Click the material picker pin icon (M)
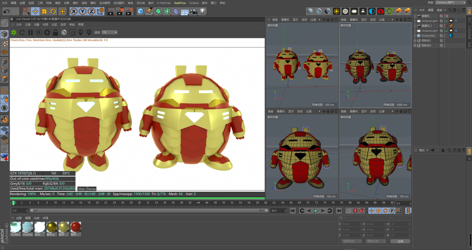Viewport: 472px width, 250px height. [x=89, y=32]
